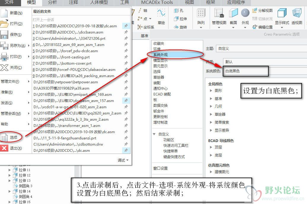Open Keyboard Shortcuts (键盘快捷方式) option
The height and width of the screenshot is (204, 307).
pyautogui.click(x=174, y=157)
